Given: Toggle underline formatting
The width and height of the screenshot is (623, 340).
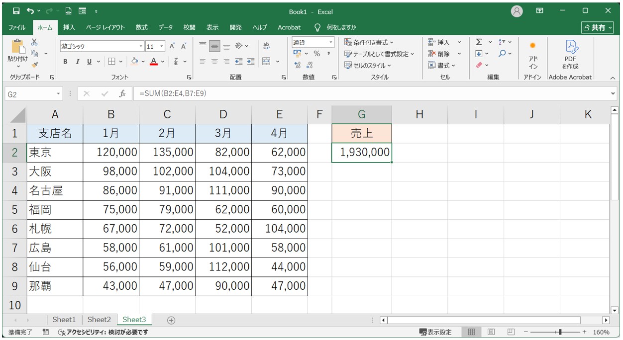Looking at the screenshot, I should 90,62.
